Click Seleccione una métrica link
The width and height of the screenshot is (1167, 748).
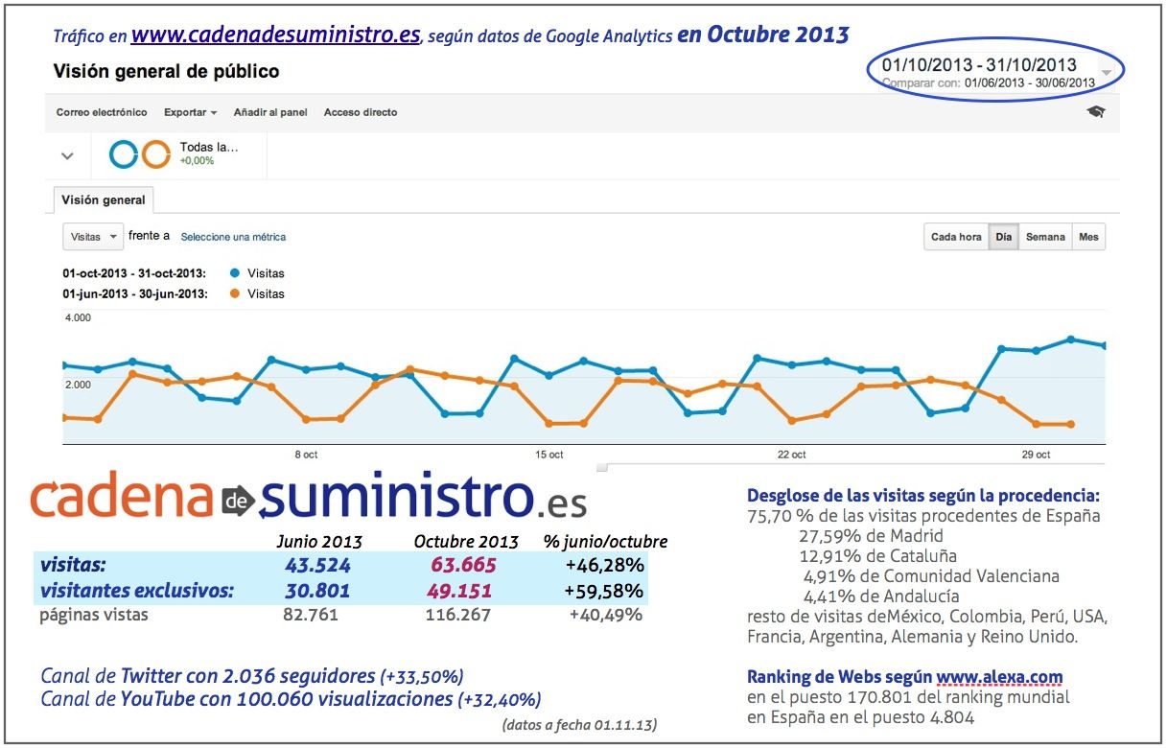233,237
